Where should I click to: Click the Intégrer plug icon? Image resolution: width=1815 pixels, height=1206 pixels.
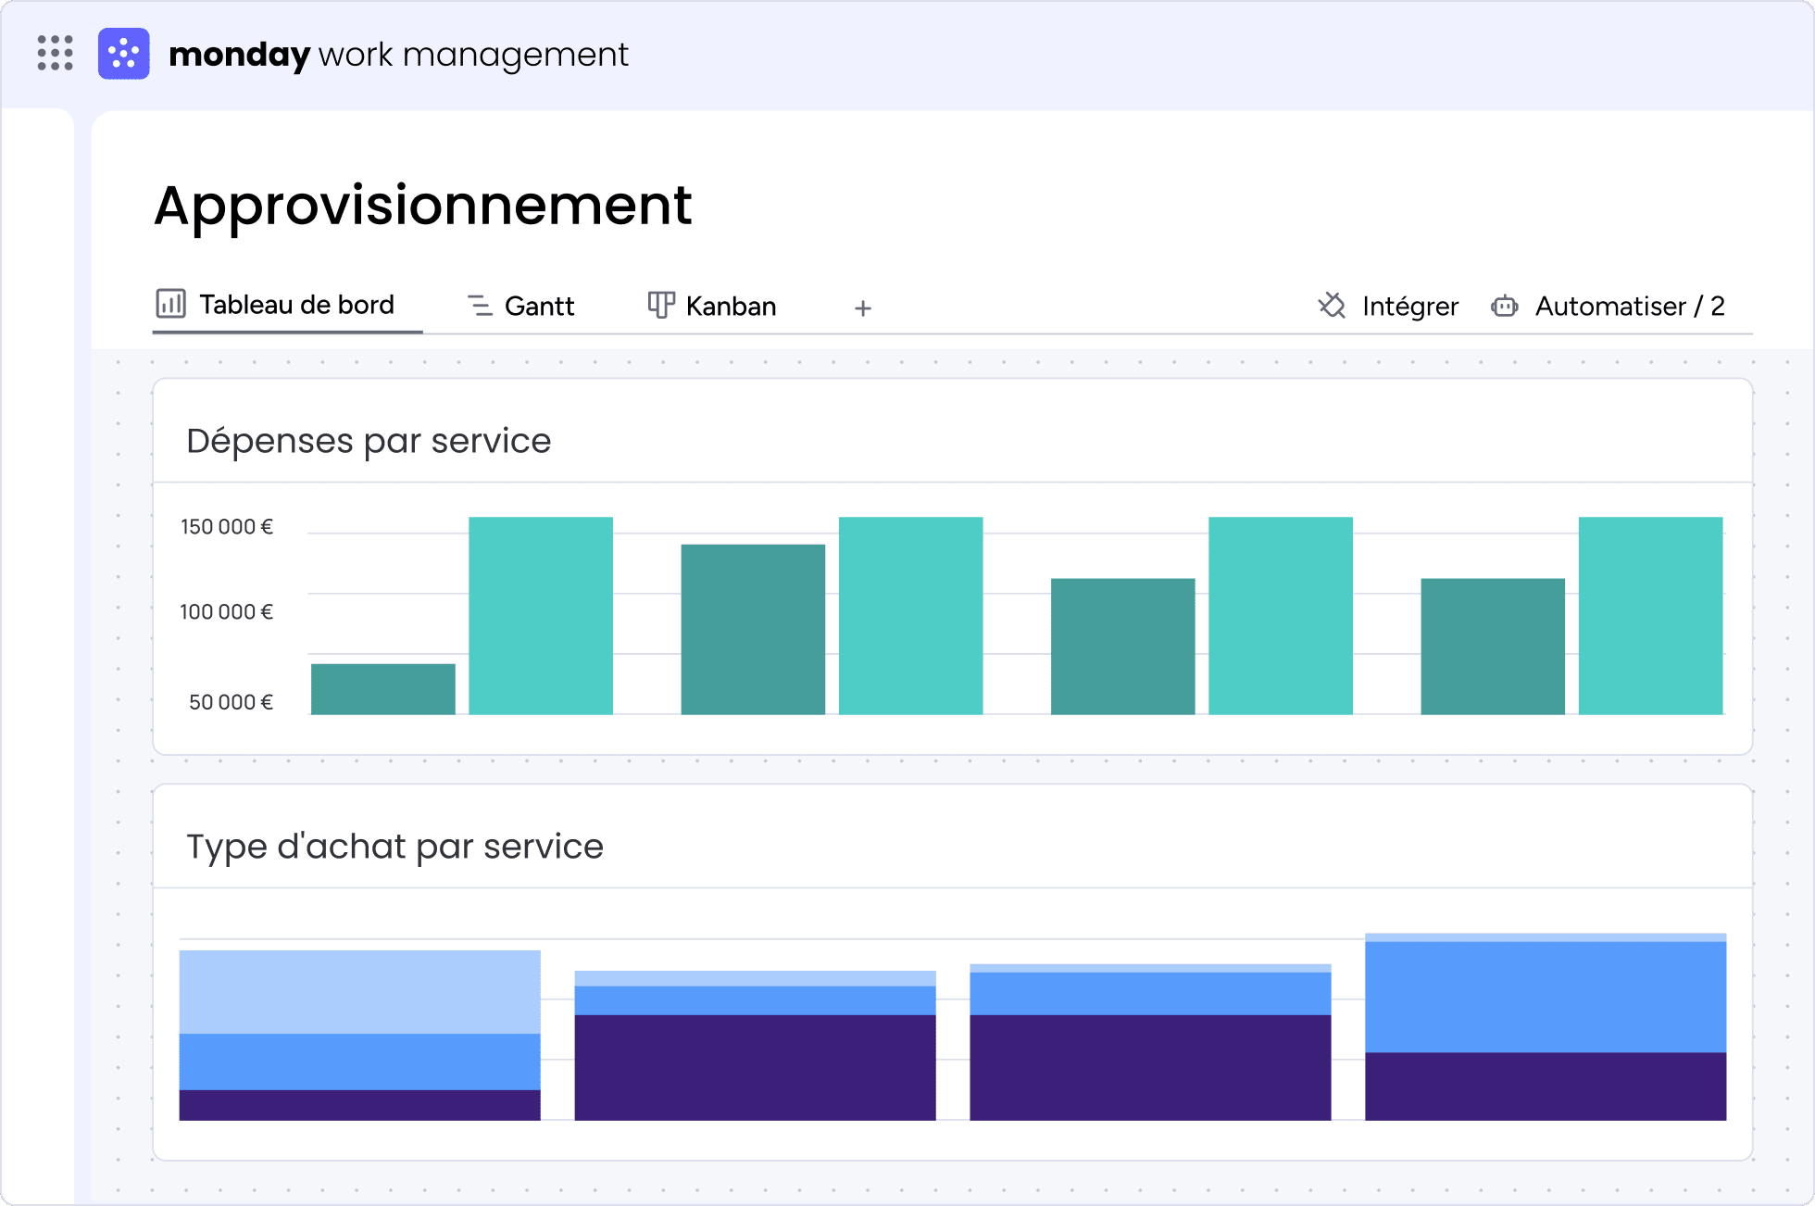pyautogui.click(x=1333, y=306)
